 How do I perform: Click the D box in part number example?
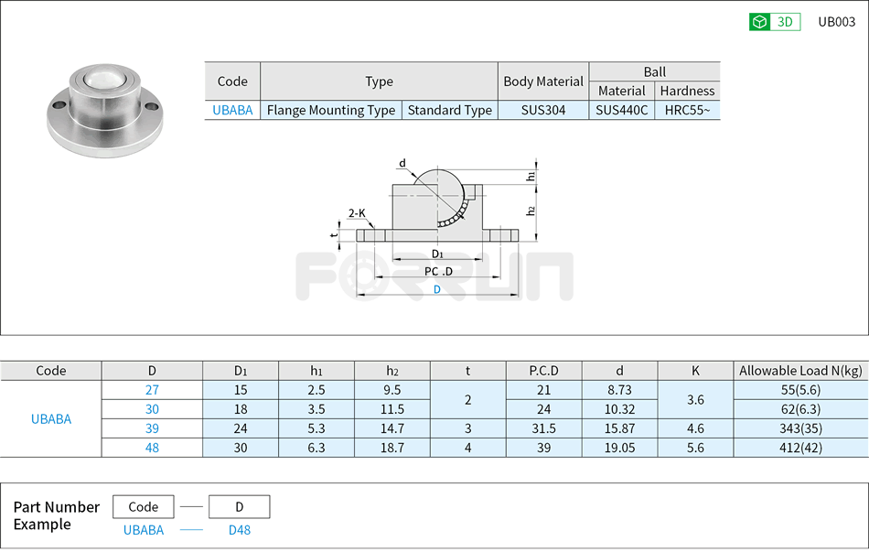(240, 506)
